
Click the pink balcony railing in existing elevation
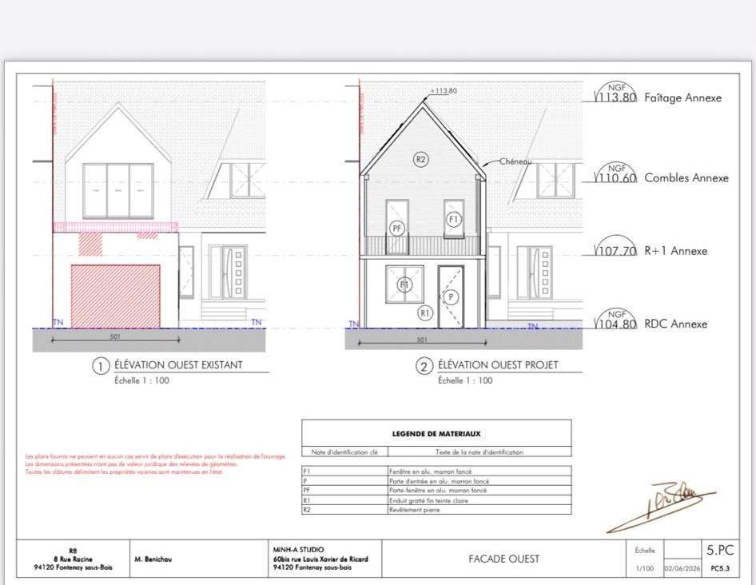(x=116, y=227)
